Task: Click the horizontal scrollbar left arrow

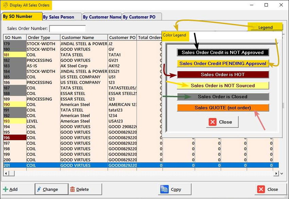Action: pos(6,173)
